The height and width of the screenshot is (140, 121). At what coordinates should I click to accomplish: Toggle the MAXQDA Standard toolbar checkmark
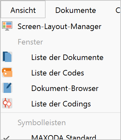pyautogui.click(x=6, y=138)
